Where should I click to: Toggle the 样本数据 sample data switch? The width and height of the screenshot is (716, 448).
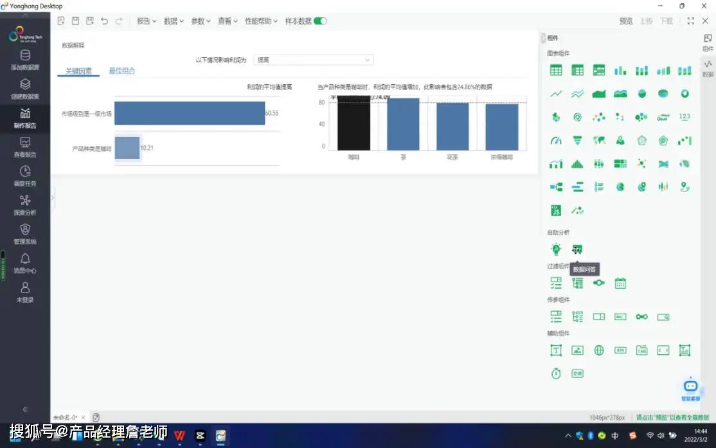pos(319,21)
